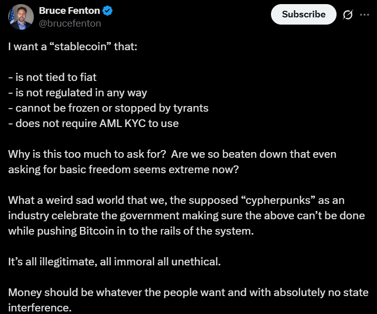Click the blue verified checkmark badge

click(108, 11)
